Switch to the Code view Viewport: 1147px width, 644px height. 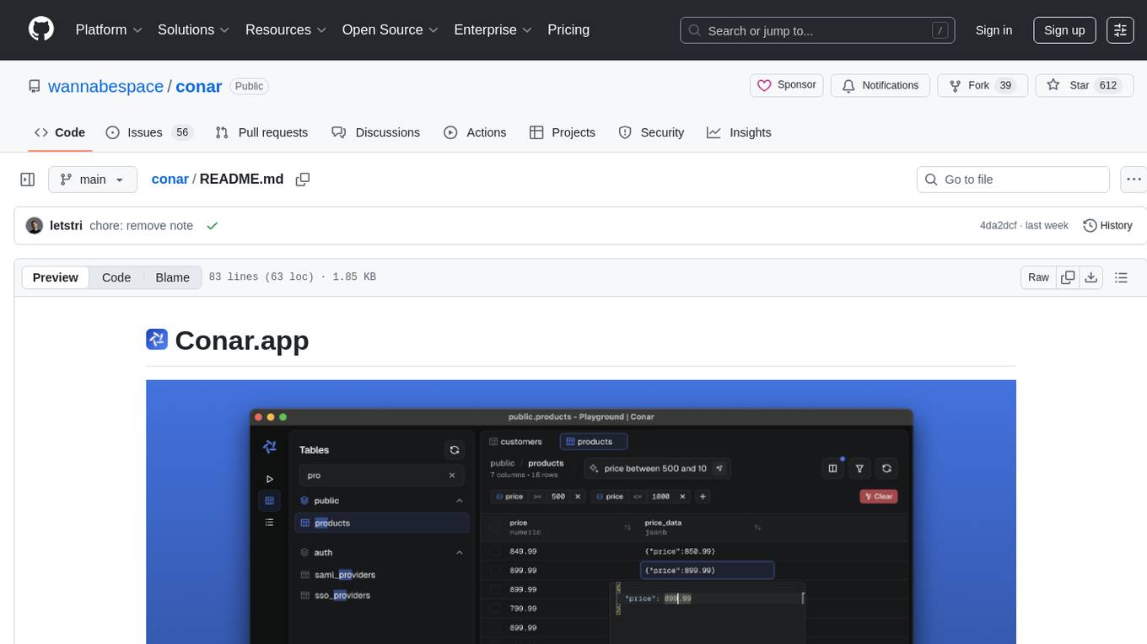tap(116, 277)
